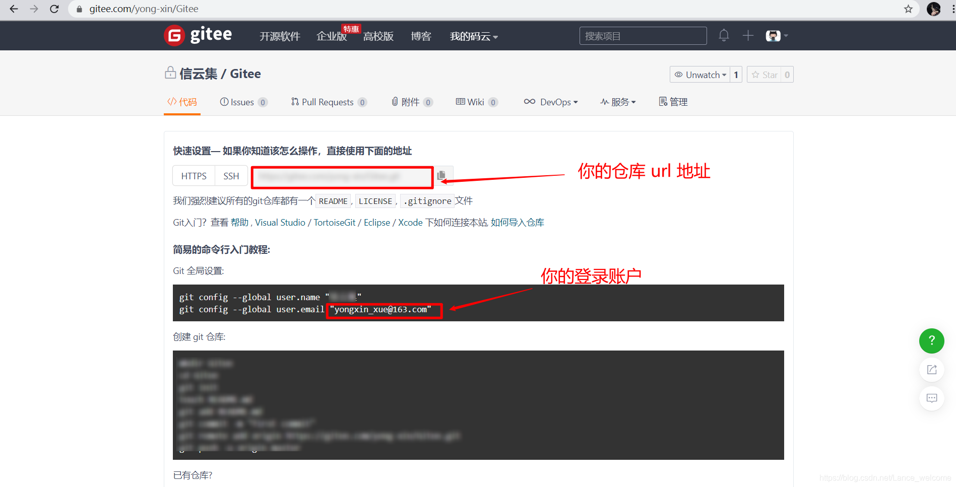Open the Issues tab

tap(244, 102)
